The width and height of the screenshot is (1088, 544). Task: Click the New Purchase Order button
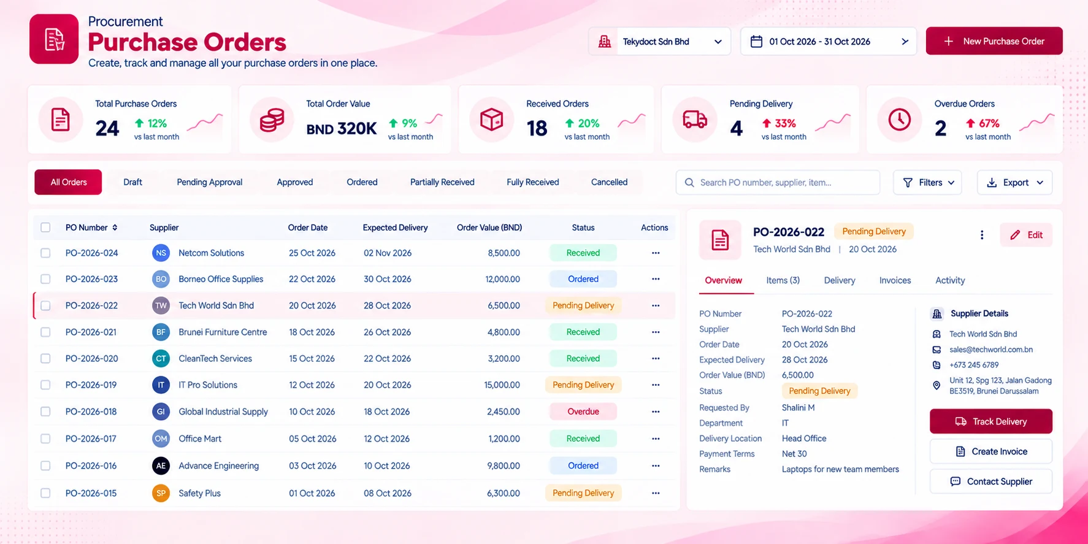(994, 41)
